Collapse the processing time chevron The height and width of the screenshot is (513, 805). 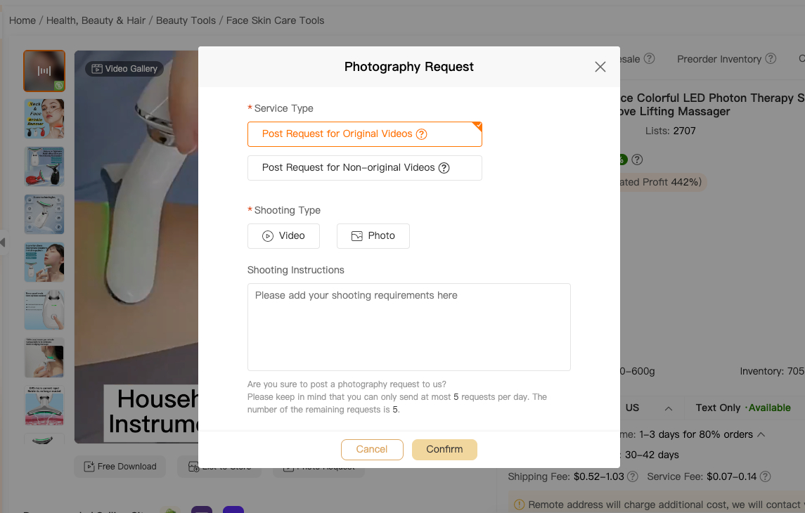click(x=761, y=434)
